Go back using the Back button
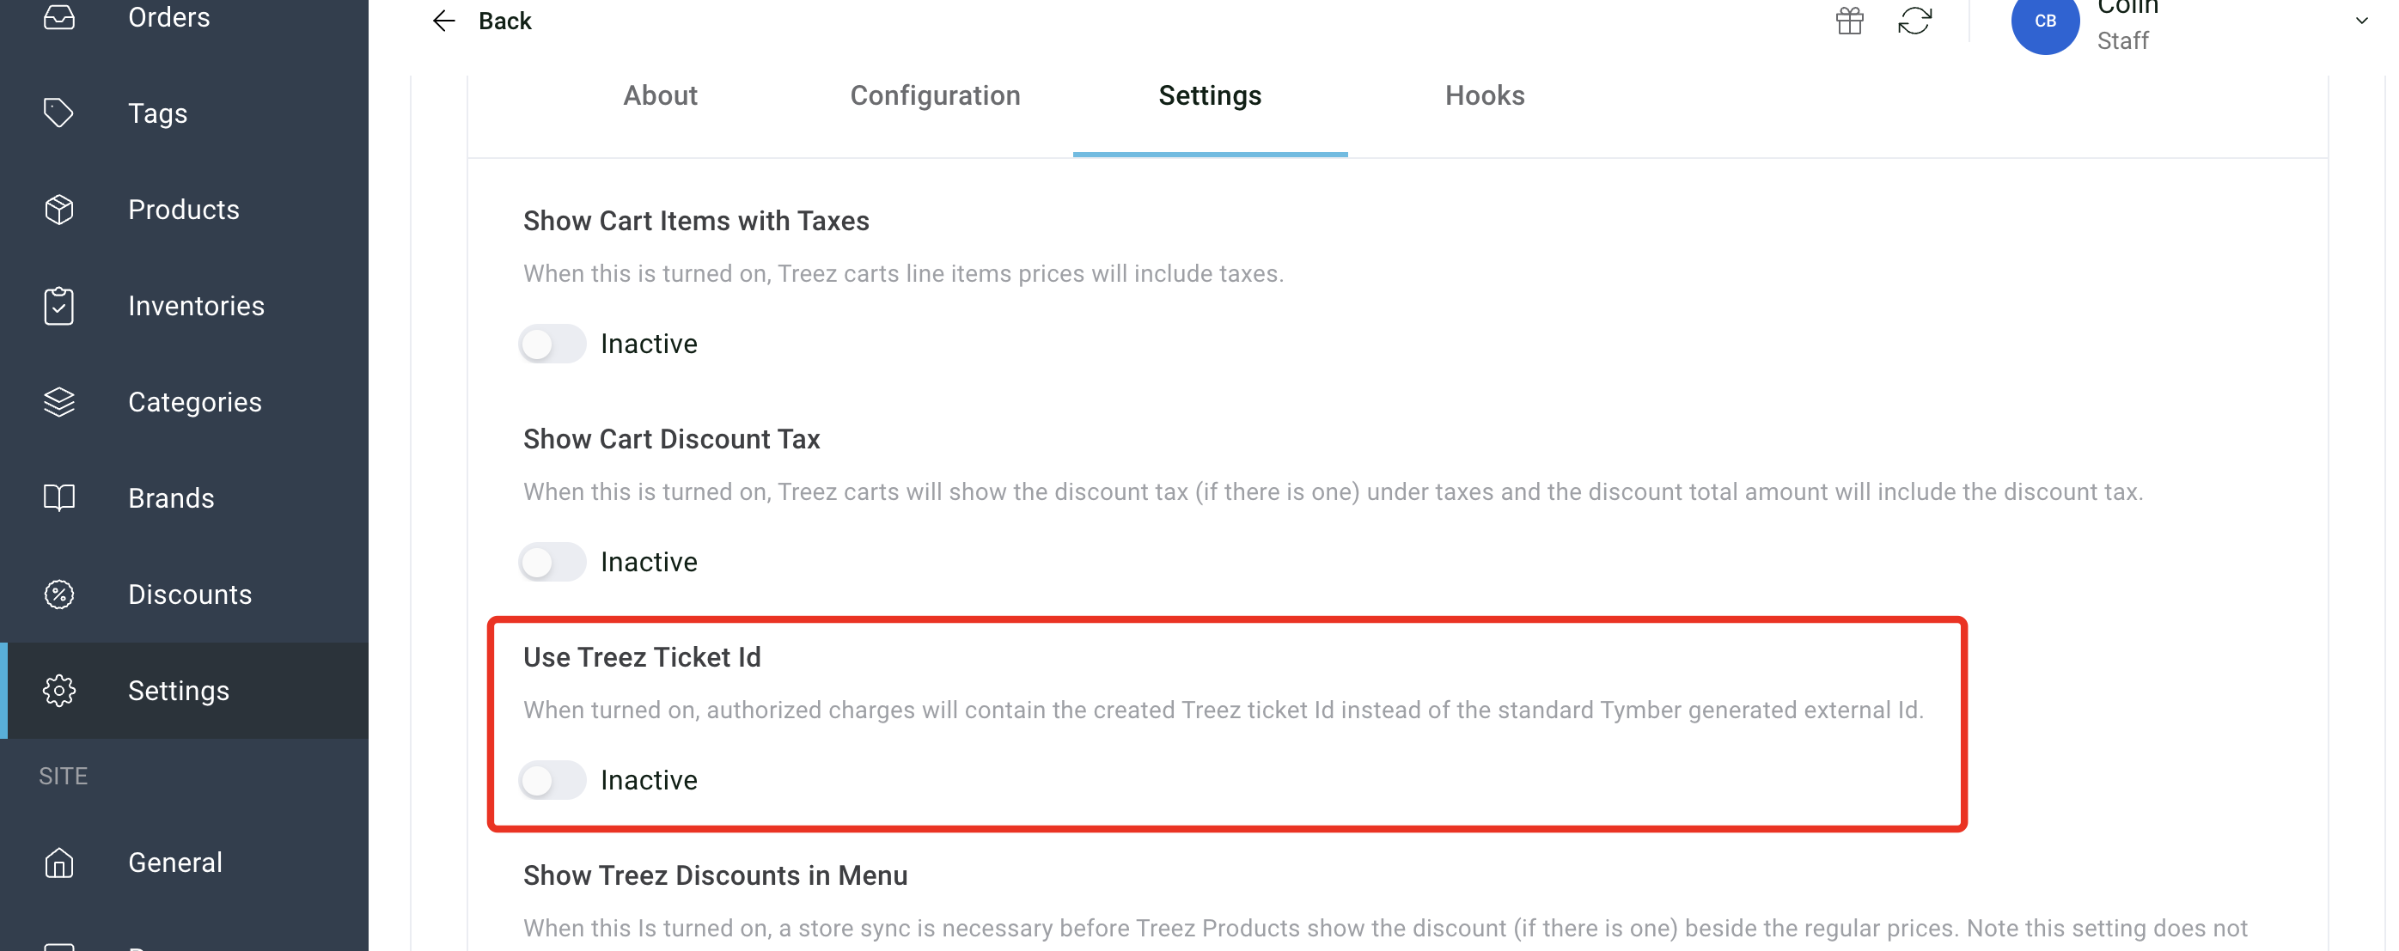Image resolution: width=2399 pixels, height=951 pixels. click(x=481, y=21)
